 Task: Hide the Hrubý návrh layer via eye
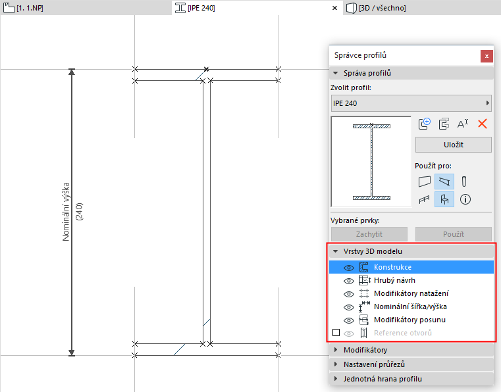(348, 281)
